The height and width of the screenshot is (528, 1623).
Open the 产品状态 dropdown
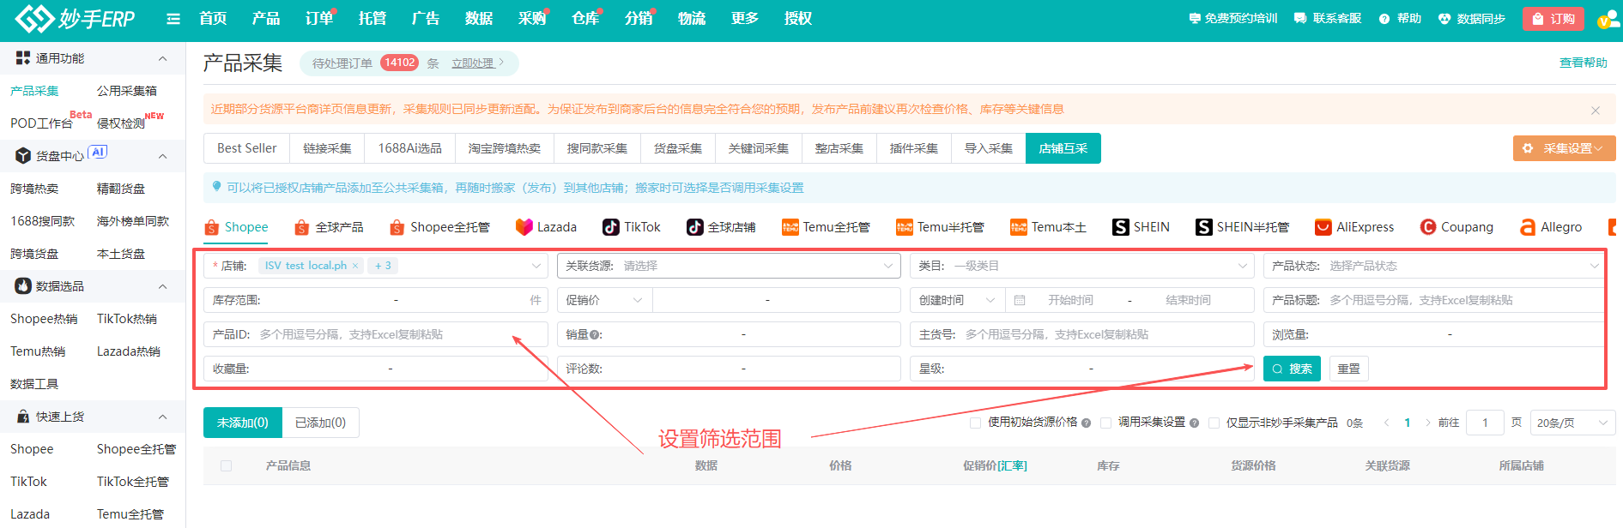pos(1434,266)
